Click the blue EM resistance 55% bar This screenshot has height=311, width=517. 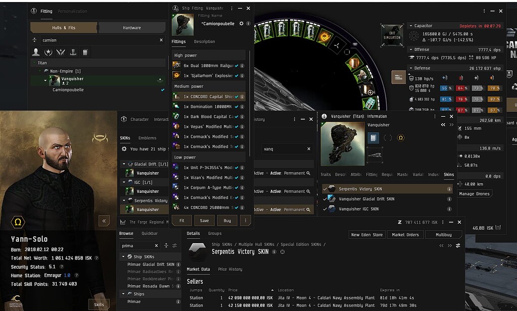pyautogui.click(x=446, y=88)
